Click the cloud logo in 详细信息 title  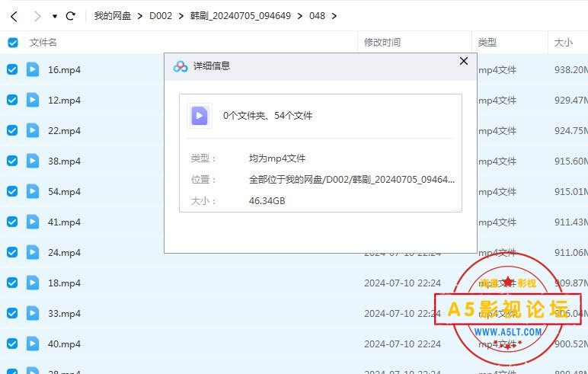(181, 66)
